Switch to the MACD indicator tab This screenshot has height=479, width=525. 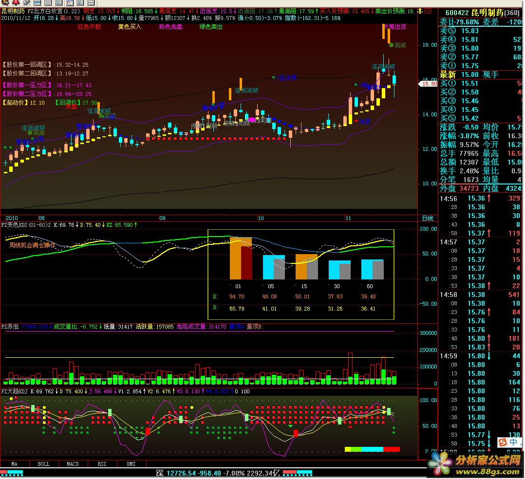tap(73, 464)
